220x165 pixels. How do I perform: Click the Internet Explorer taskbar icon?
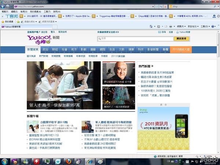coord(89,161)
